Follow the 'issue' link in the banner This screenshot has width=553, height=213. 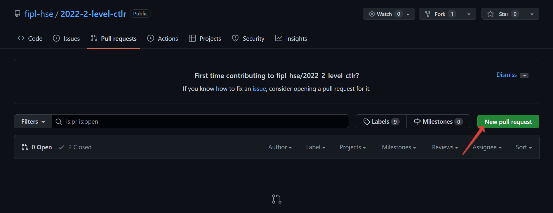click(259, 89)
